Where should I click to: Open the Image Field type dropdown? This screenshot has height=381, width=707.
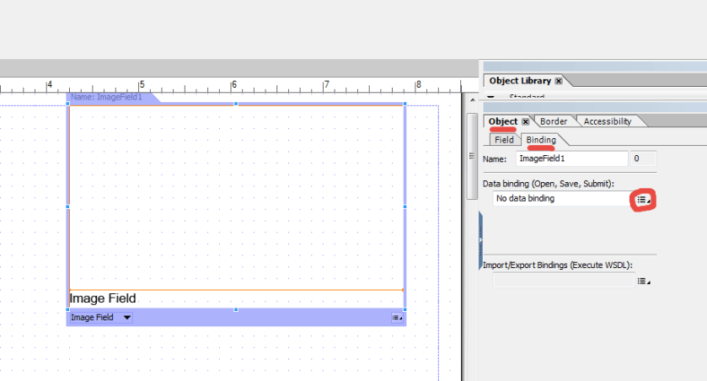100,318
